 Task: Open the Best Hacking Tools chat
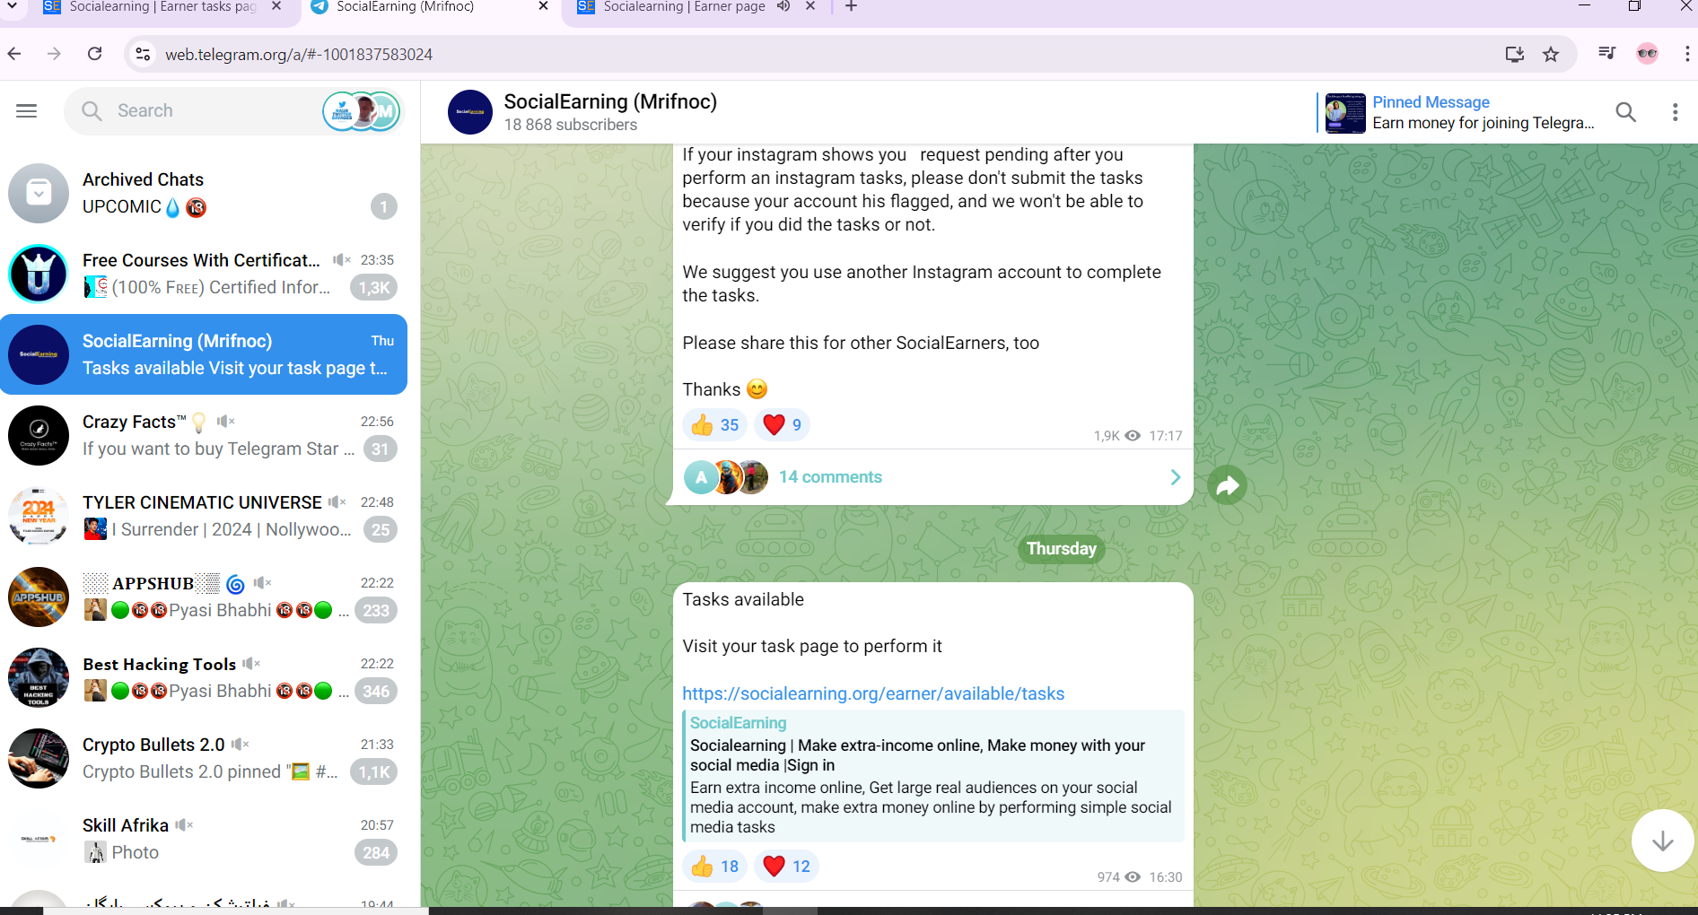tap(204, 677)
